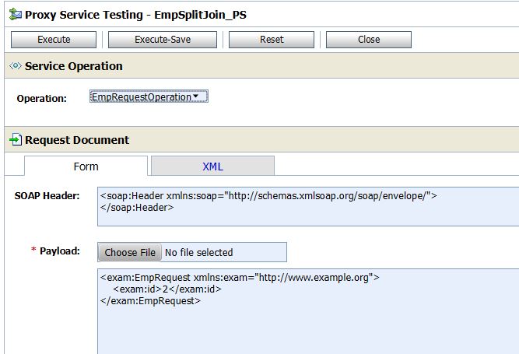
Task: Click the required Payload field label
Action: (x=60, y=251)
